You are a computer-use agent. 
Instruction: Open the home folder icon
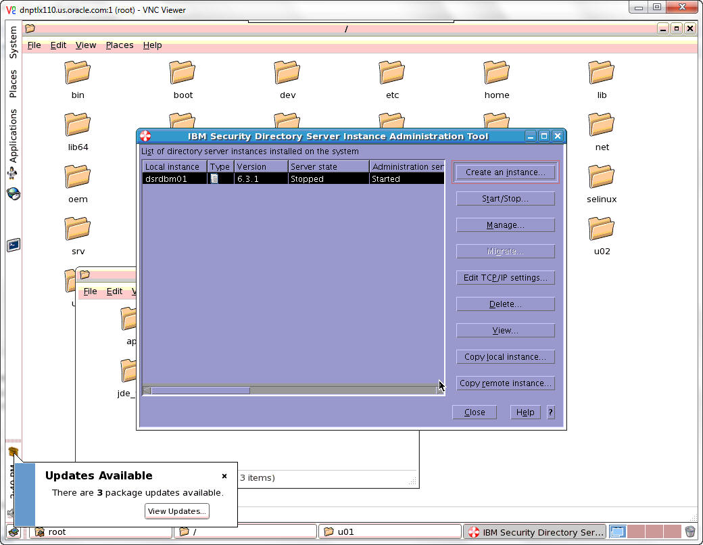point(497,72)
